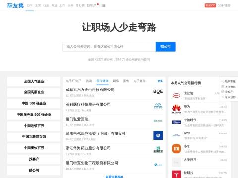Click the 关注微信 follow WeChat icon
The image size is (238, 178).
[223, 87]
